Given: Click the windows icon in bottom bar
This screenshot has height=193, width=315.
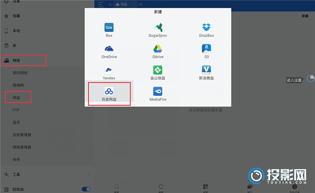Looking at the screenshot, I should (250, 187).
